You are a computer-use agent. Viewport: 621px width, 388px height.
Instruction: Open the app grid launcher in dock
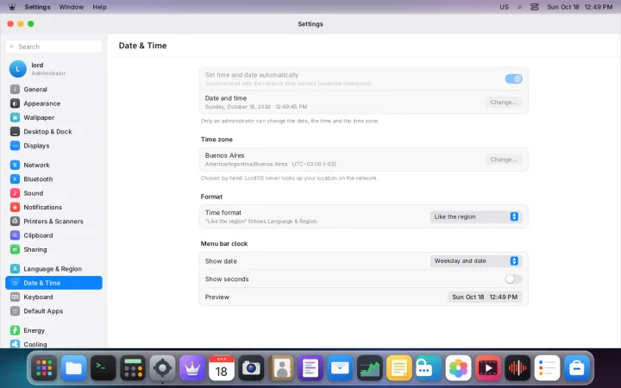[44, 368]
